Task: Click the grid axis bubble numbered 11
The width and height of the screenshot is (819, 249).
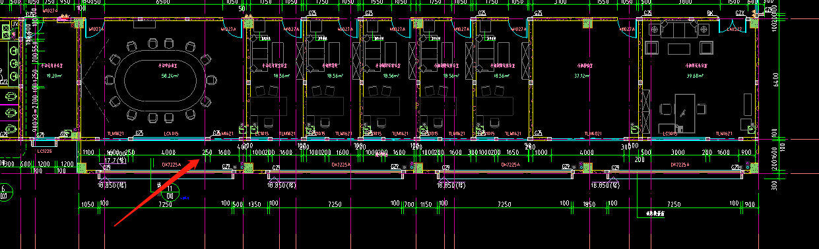Action: click(x=170, y=192)
